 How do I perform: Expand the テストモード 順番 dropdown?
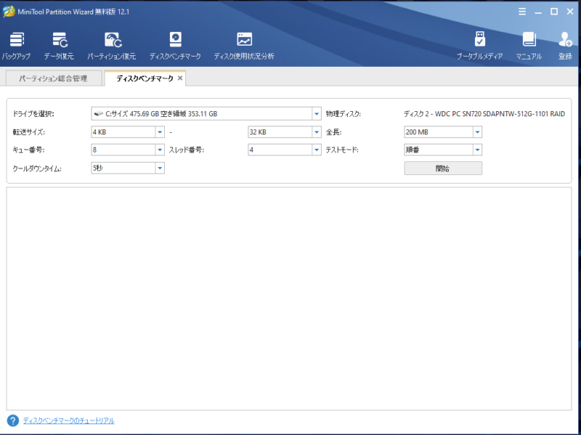477,150
